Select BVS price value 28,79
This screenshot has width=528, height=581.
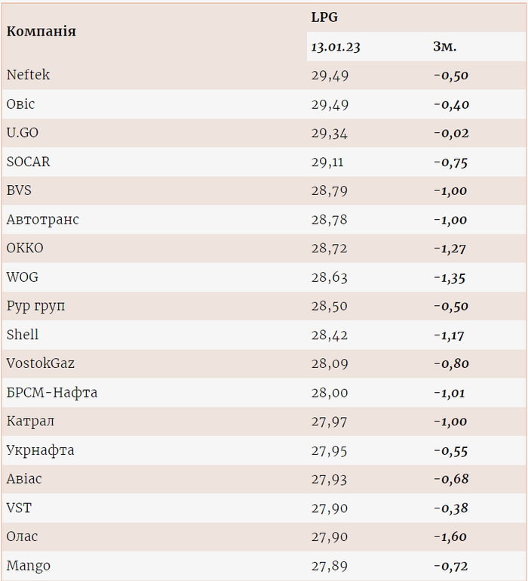[330, 190]
